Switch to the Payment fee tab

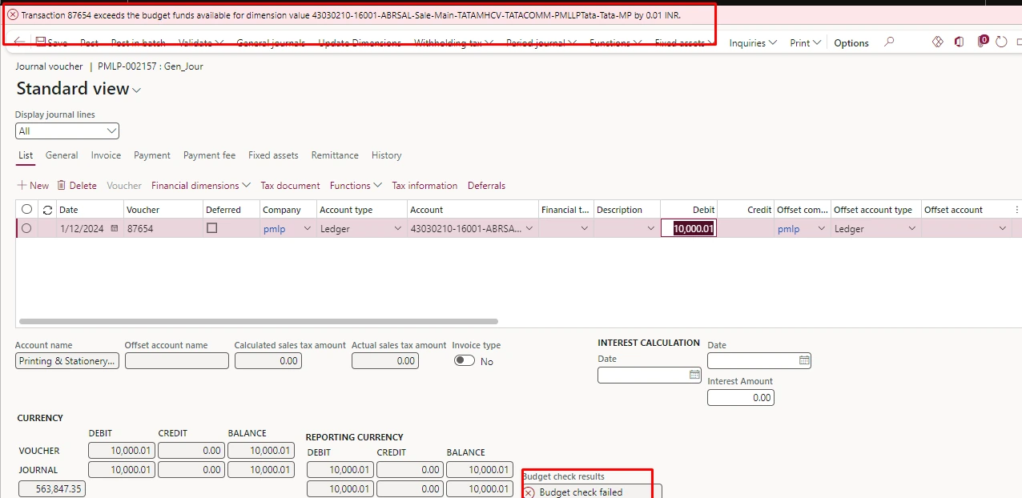coord(209,155)
